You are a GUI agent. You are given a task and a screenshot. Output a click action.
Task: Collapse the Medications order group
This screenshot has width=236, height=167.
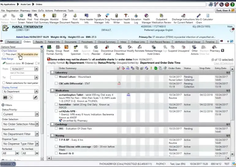pyautogui.click(x=48, y=91)
